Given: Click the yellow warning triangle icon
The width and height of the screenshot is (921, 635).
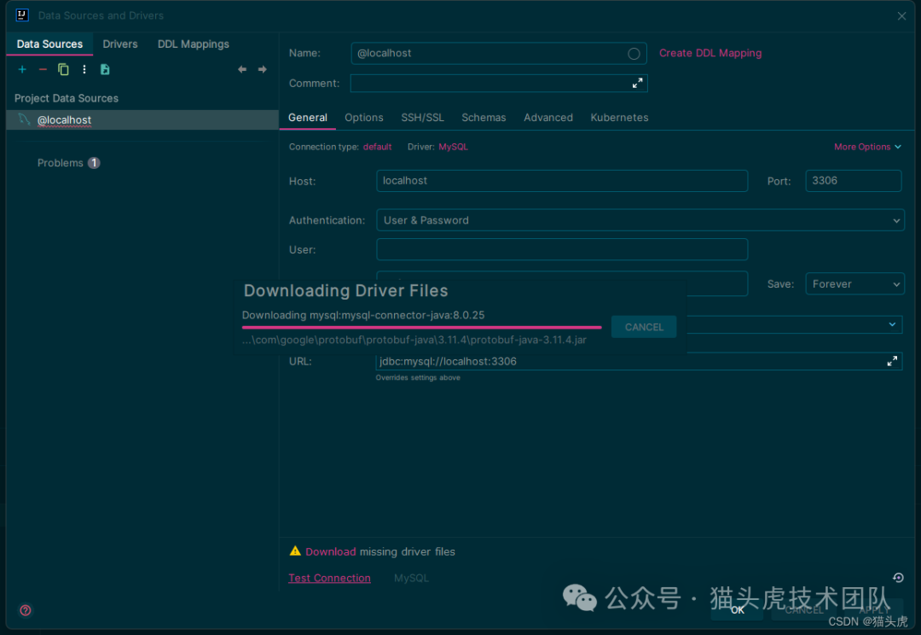Looking at the screenshot, I should (x=295, y=551).
